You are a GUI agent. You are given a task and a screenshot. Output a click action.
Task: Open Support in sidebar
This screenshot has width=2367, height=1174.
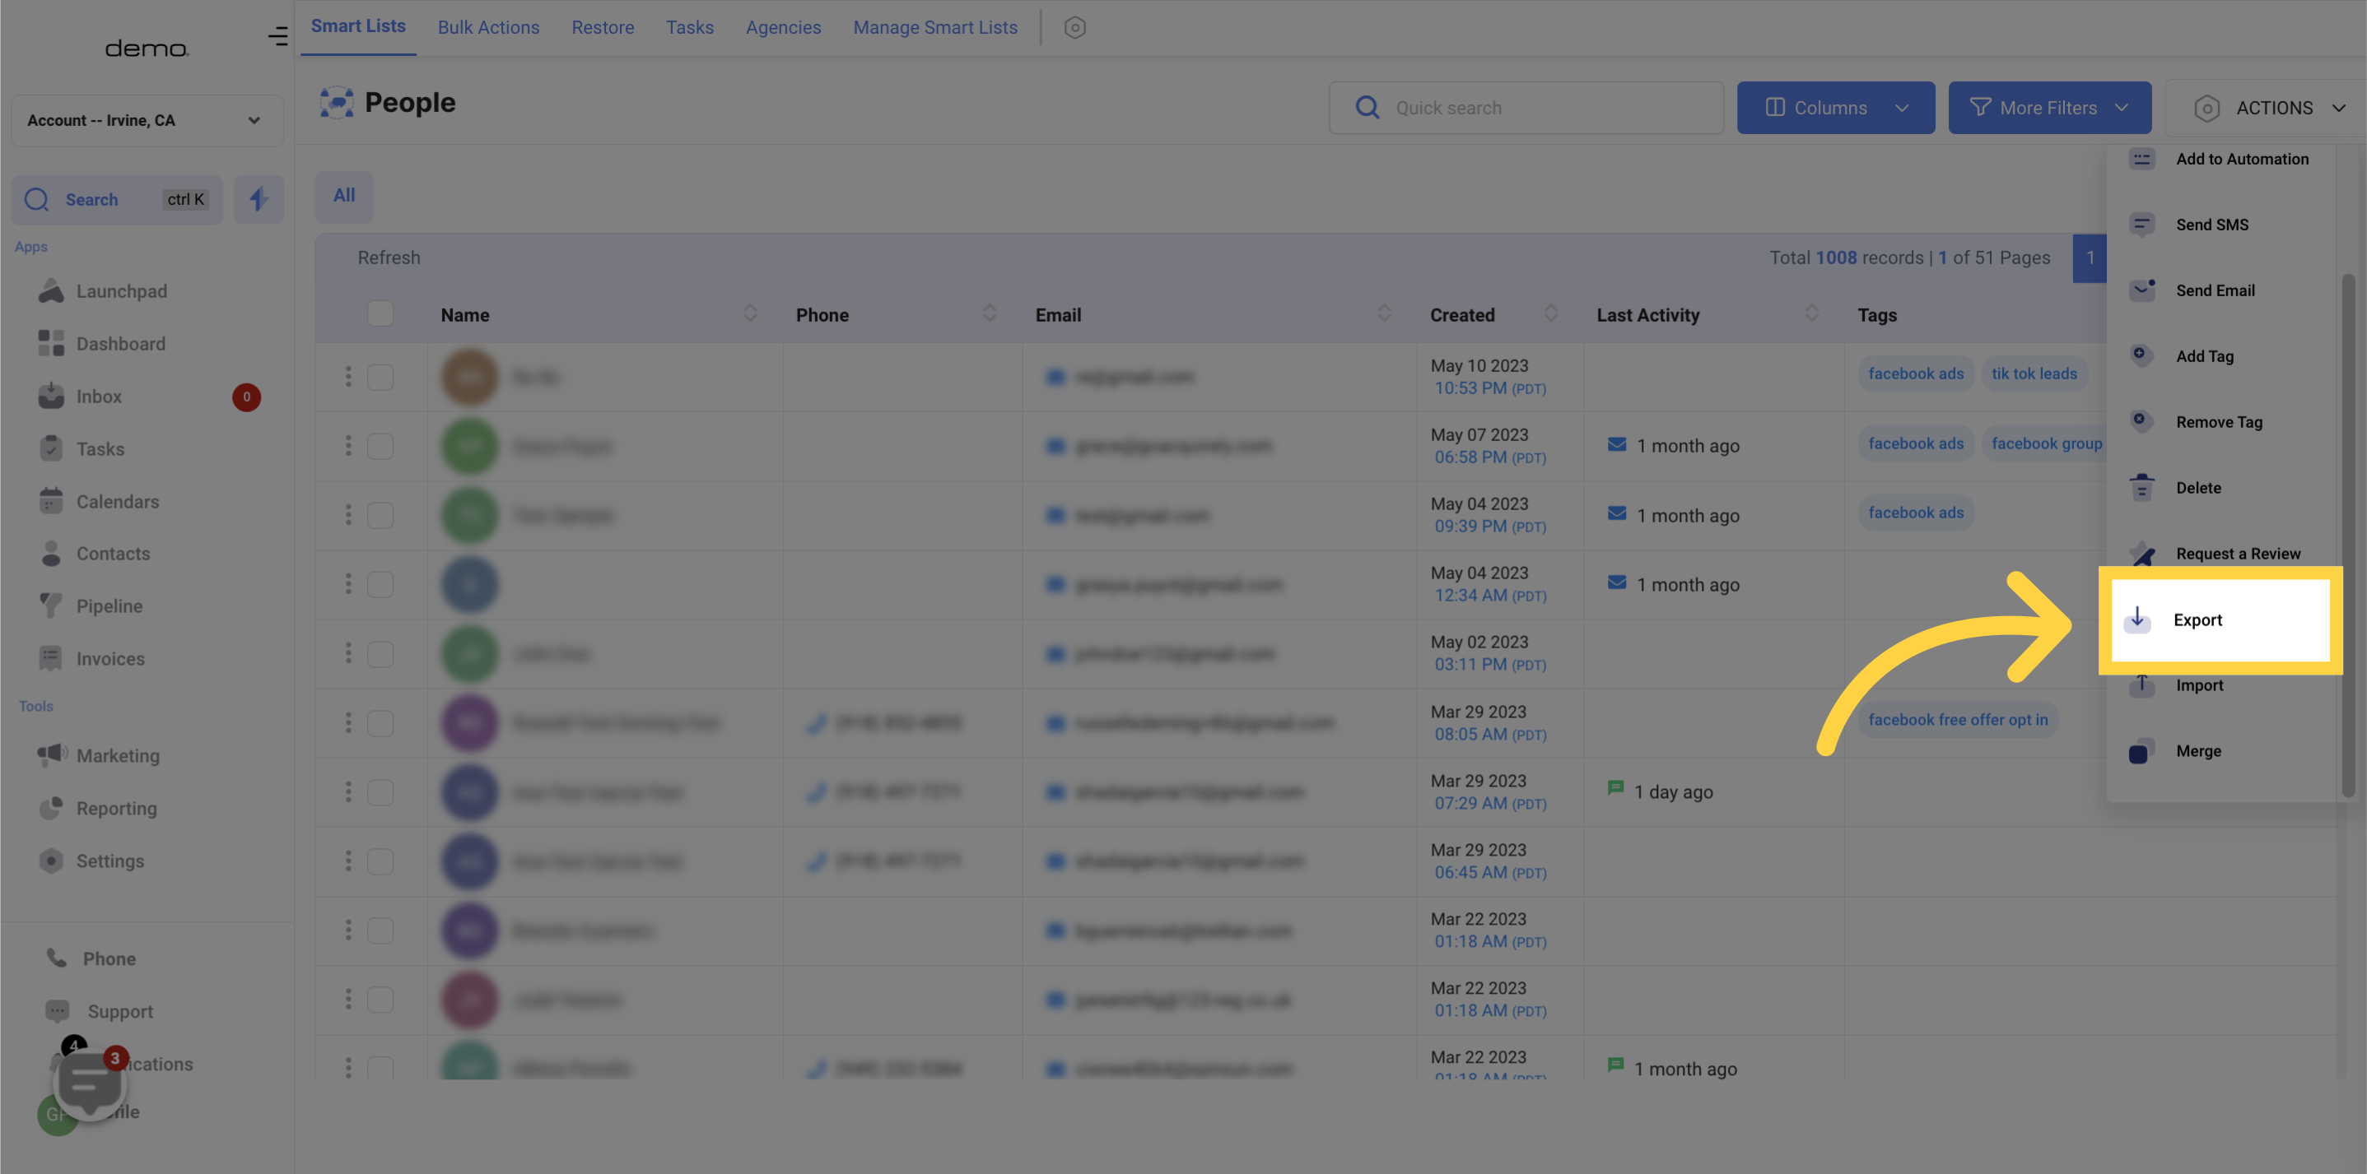pyautogui.click(x=100, y=1010)
